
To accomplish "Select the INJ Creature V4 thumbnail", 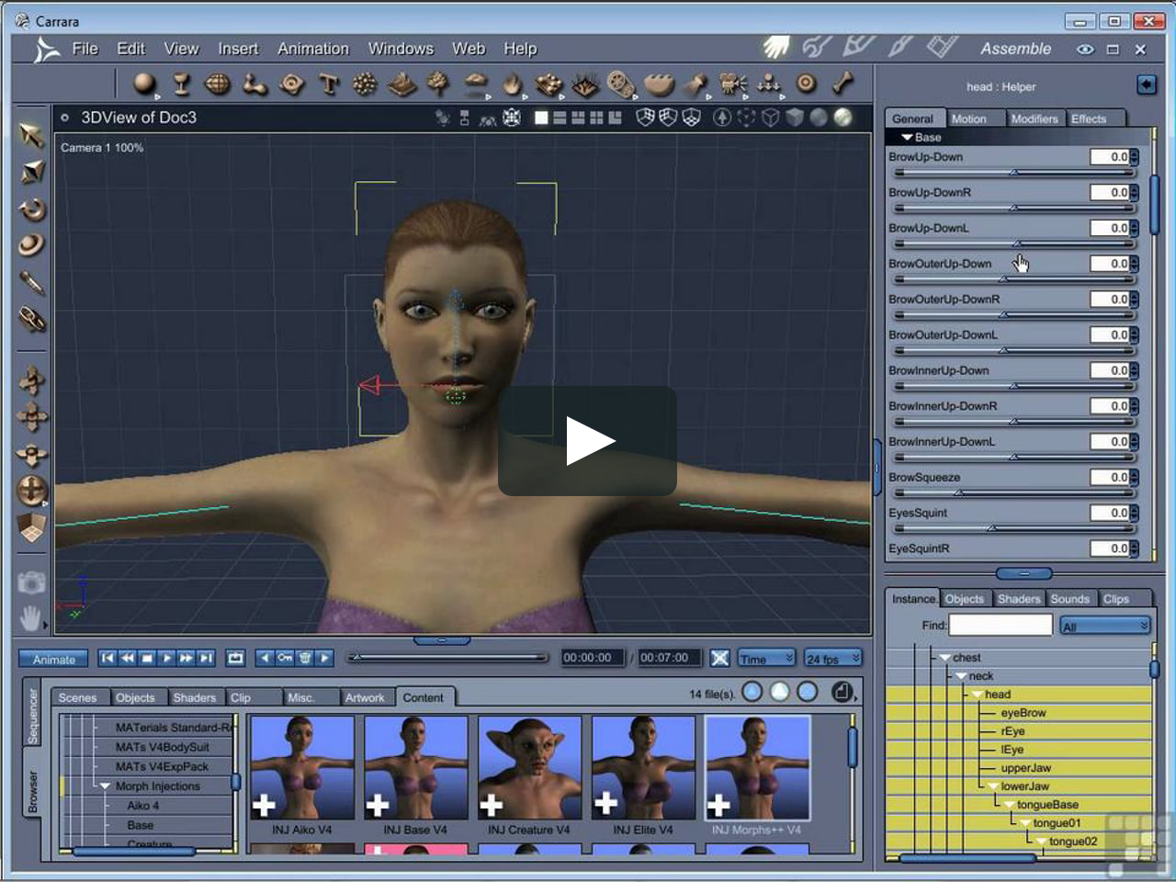I will tap(529, 767).
